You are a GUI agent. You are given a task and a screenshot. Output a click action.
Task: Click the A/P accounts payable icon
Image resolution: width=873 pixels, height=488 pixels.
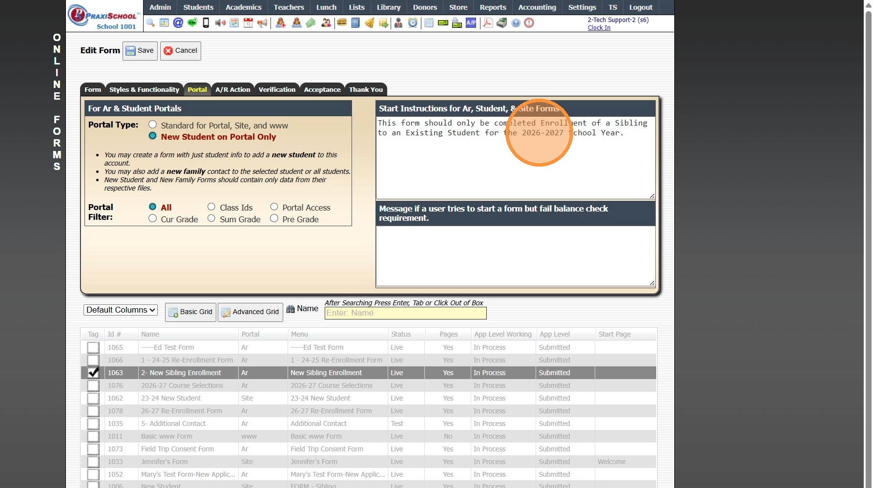click(x=471, y=23)
